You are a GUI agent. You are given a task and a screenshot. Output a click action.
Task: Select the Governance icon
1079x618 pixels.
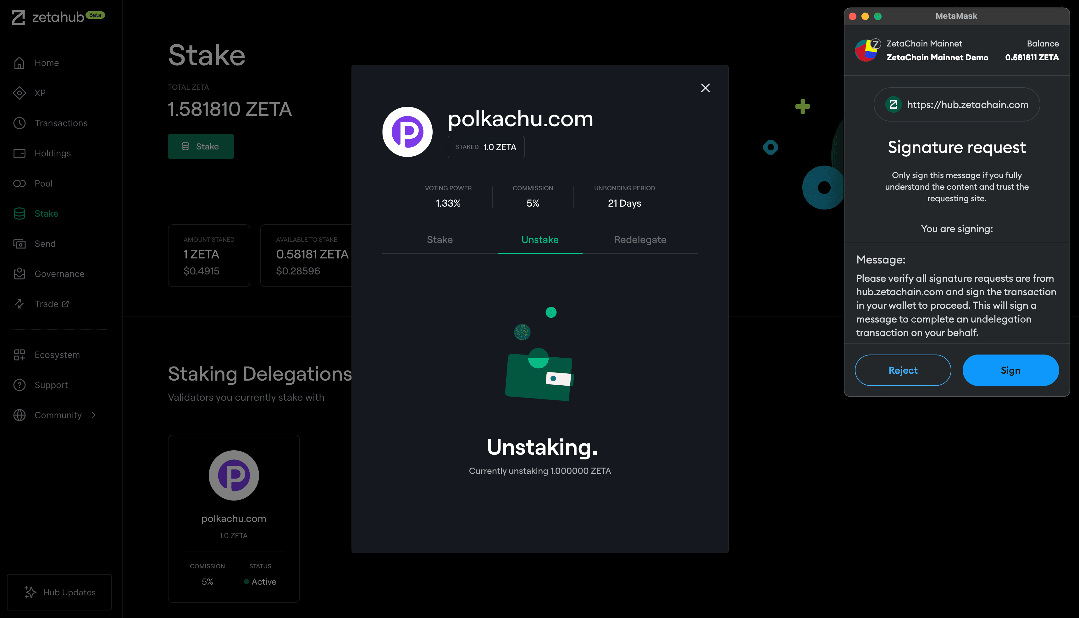[x=19, y=274]
